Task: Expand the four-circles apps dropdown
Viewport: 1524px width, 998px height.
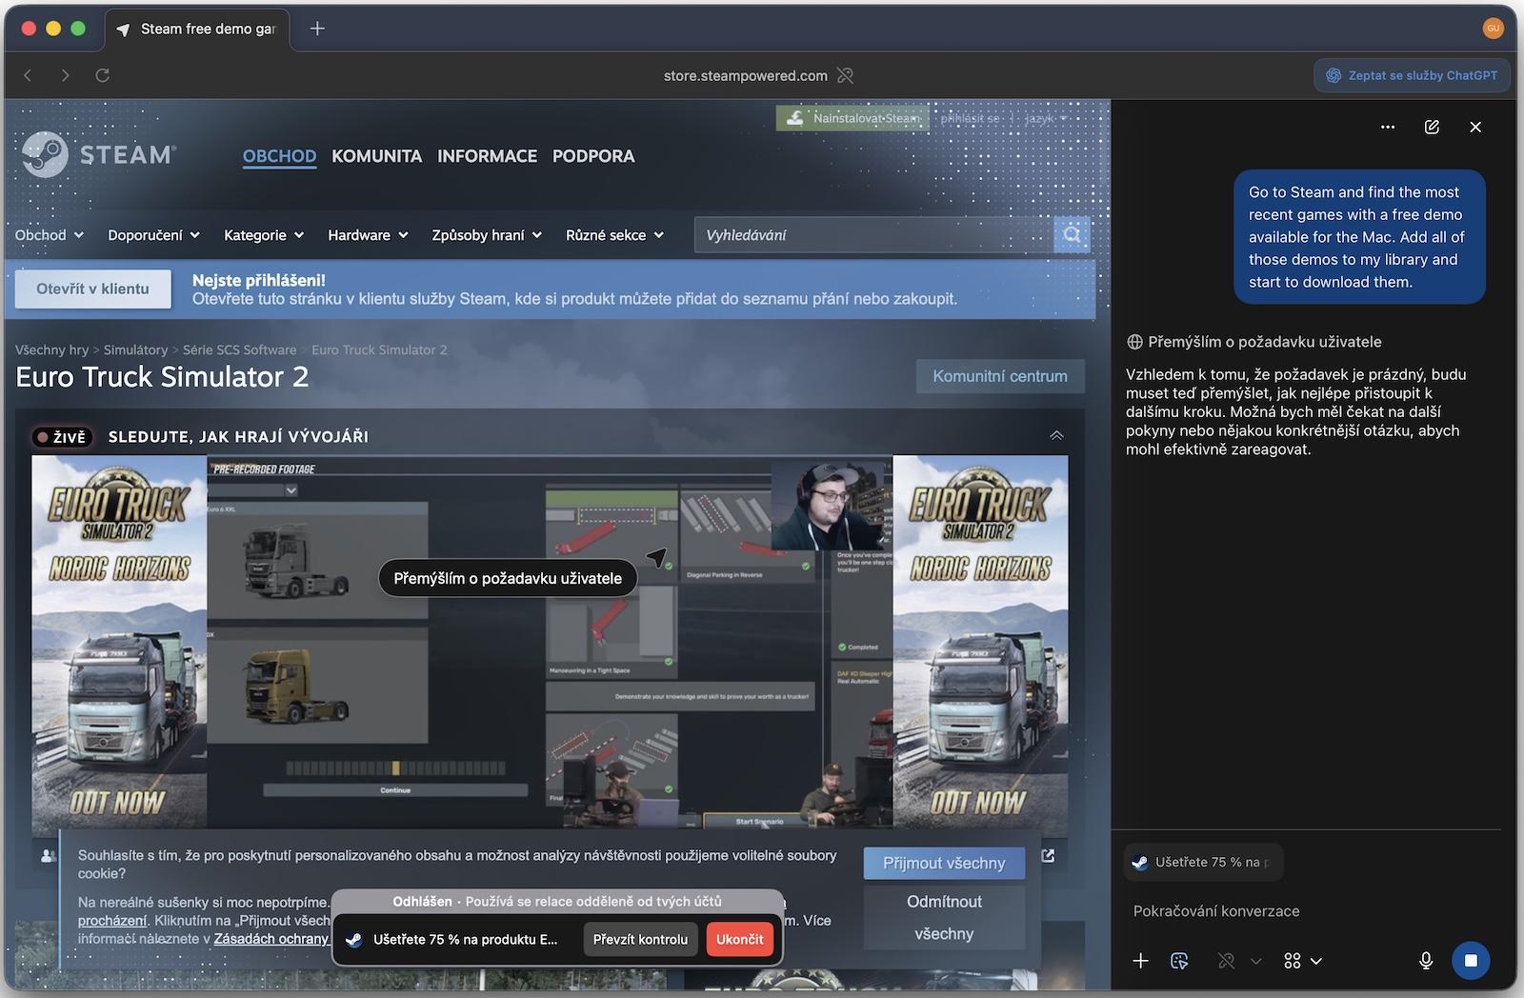Action: click(1302, 961)
